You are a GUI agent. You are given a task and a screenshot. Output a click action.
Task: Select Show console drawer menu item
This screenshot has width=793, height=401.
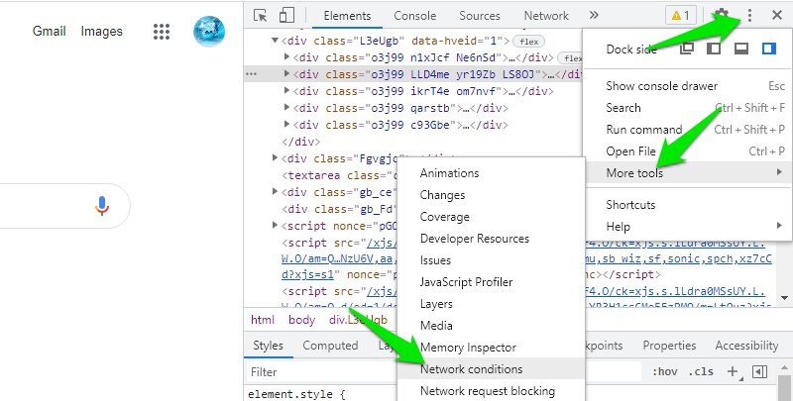687,86
